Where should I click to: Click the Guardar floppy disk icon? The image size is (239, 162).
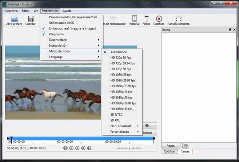pyautogui.click(x=31, y=19)
